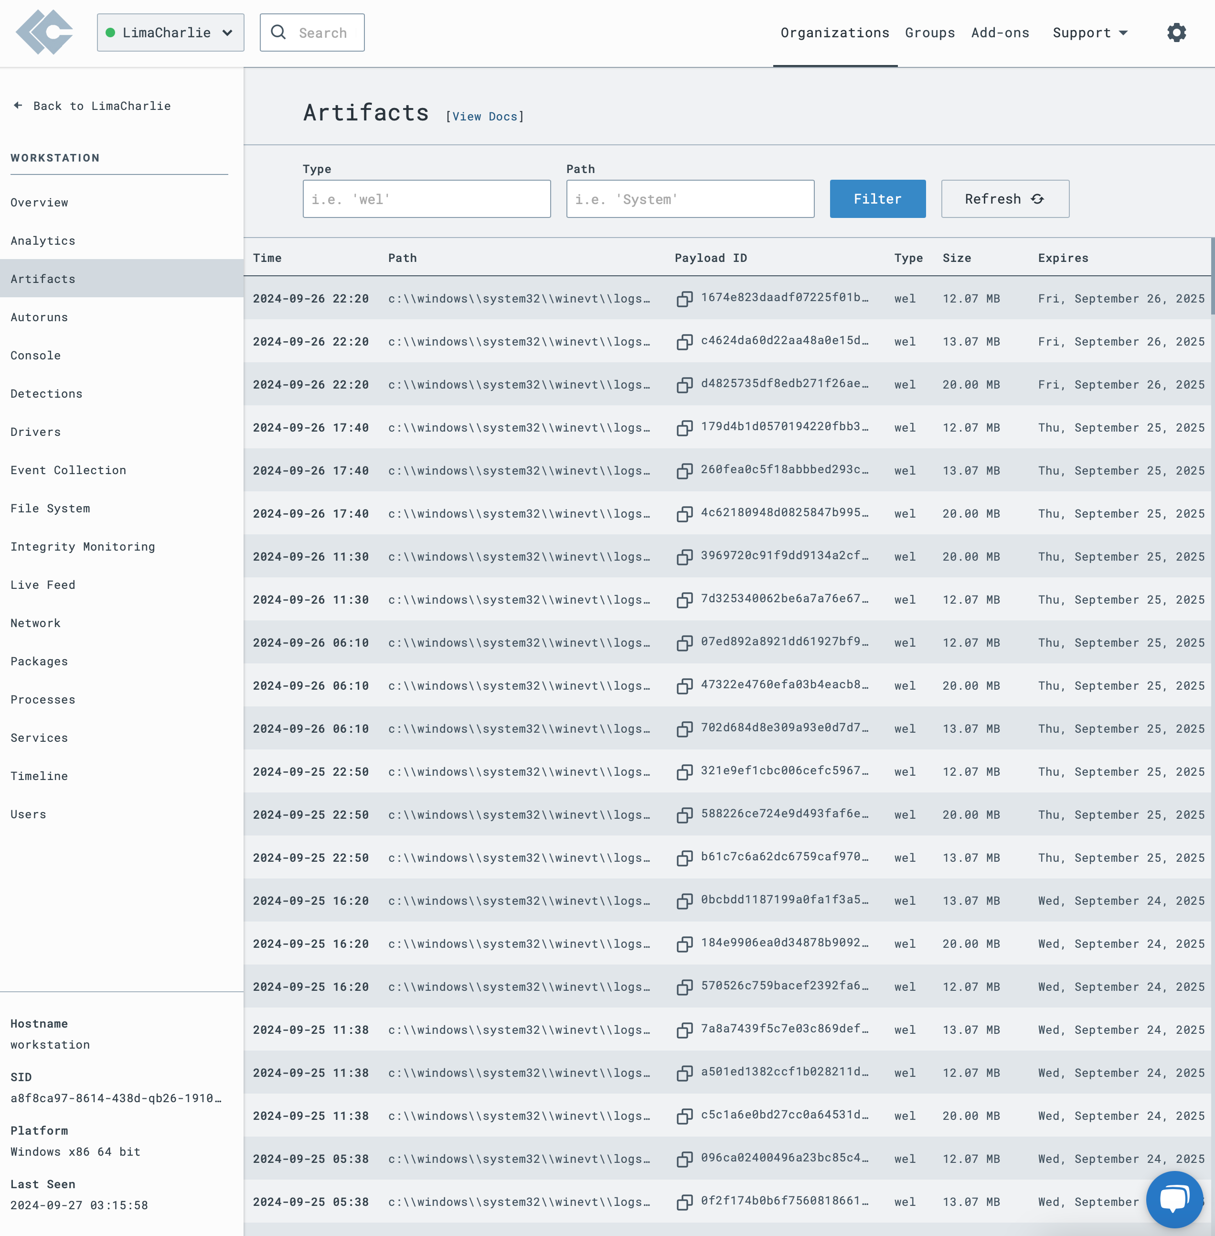Copy payload ID 7d325340062be6a7a76e67
Viewport: 1215px width, 1236px height.
[685, 600]
